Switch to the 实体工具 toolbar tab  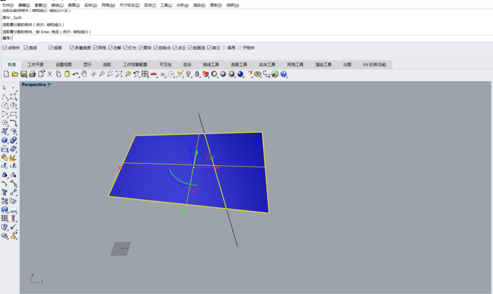pyautogui.click(x=267, y=65)
